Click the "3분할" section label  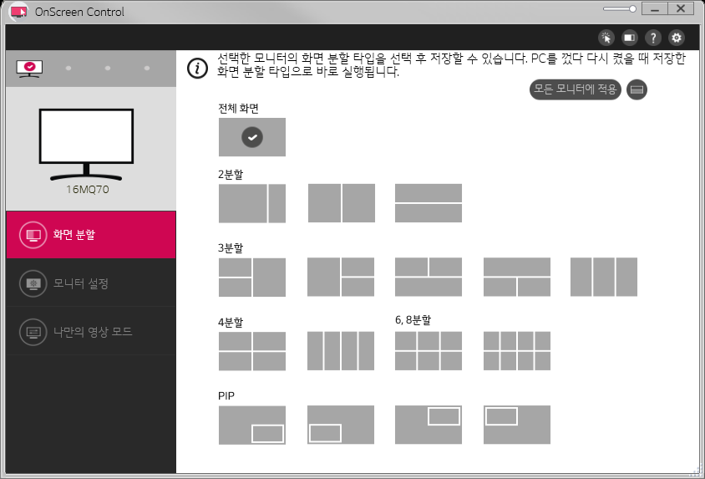tap(231, 247)
